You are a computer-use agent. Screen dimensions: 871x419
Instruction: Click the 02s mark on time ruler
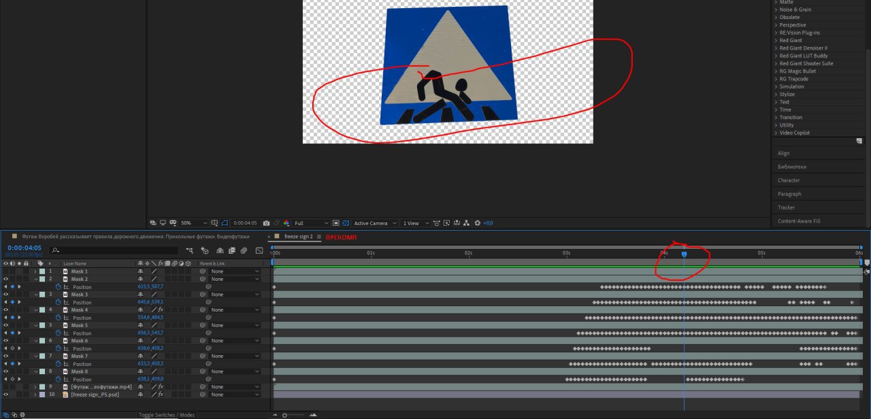[468, 252]
